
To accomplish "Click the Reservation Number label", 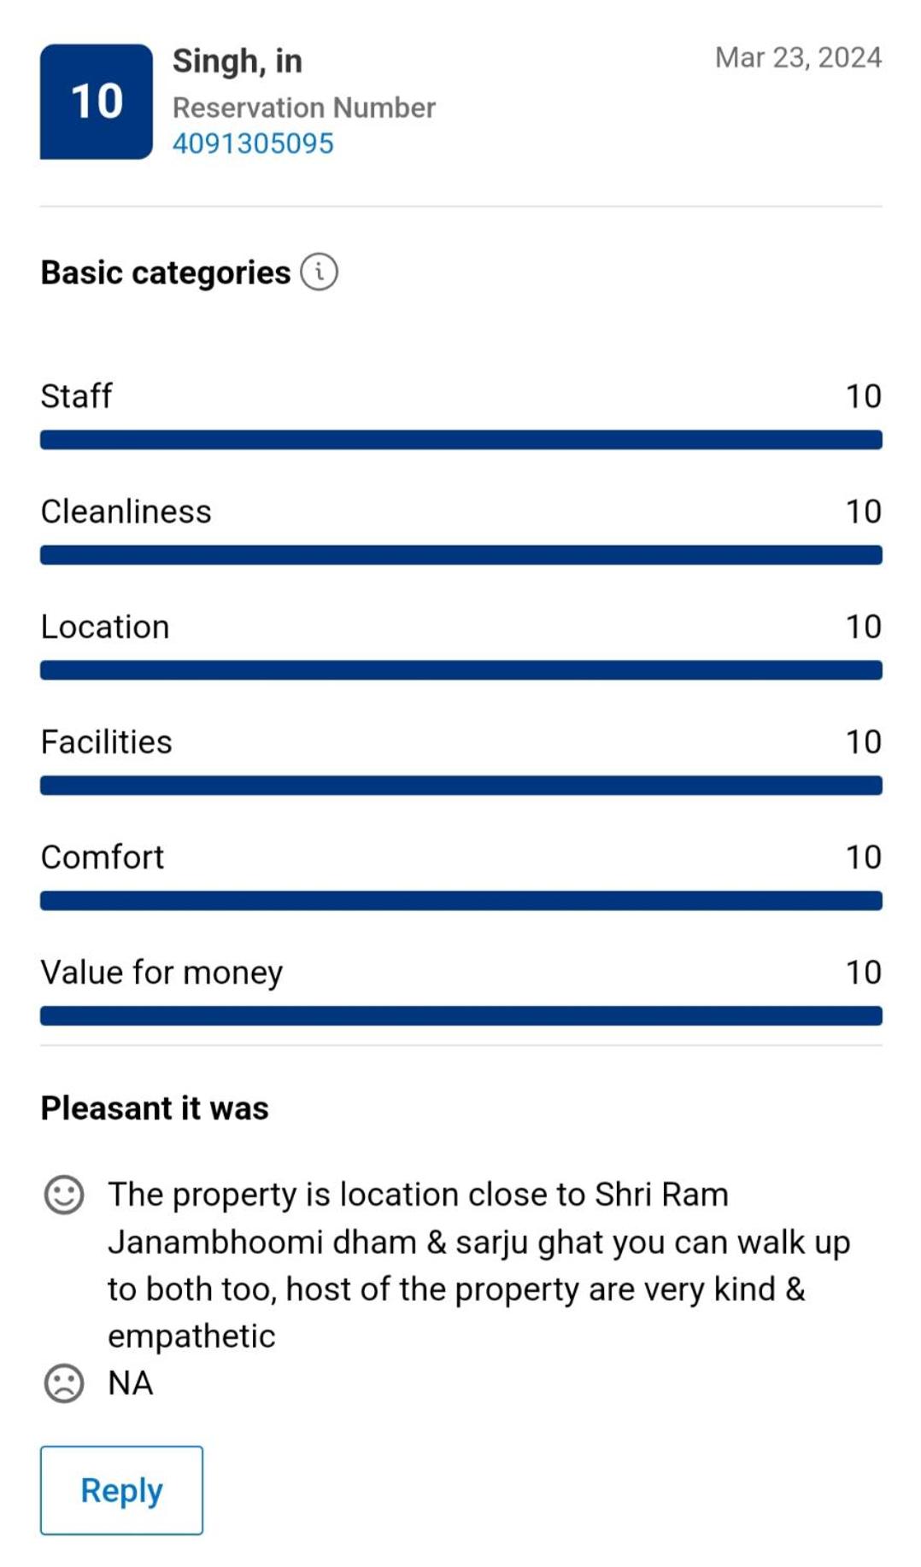I will (x=304, y=108).
